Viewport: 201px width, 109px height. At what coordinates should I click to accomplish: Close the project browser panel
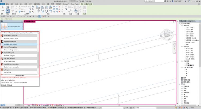click(x=200, y=21)
